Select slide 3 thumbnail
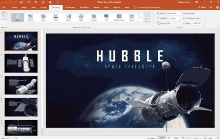The height and width of the screenshot is (139, 220). click(x=21, y=85)
